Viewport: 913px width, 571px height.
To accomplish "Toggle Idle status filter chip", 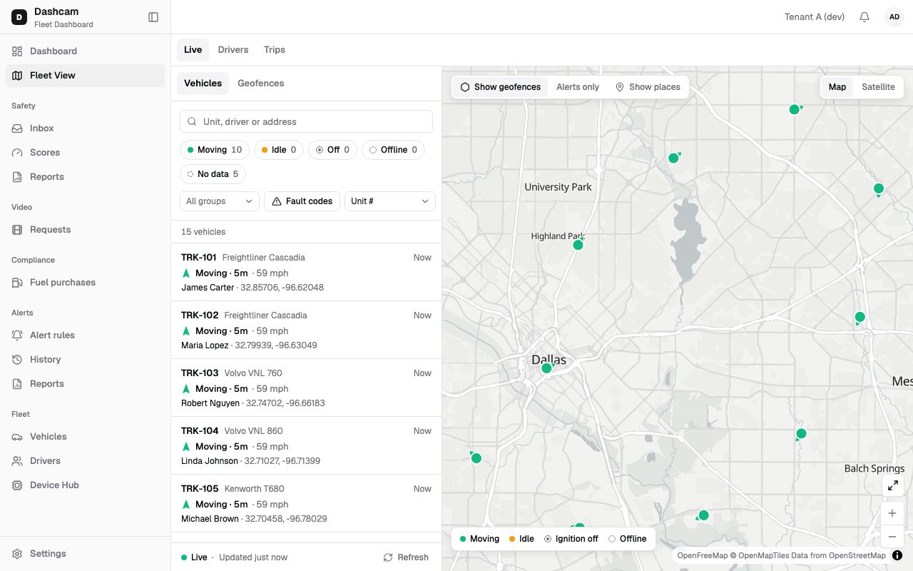I will click(x=279, y=150).
